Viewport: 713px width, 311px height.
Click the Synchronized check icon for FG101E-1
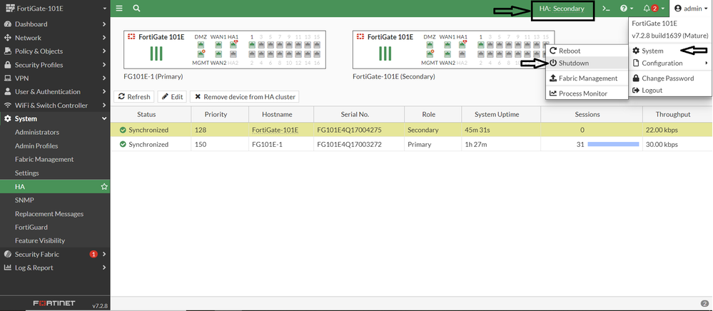tap(123, 144)
